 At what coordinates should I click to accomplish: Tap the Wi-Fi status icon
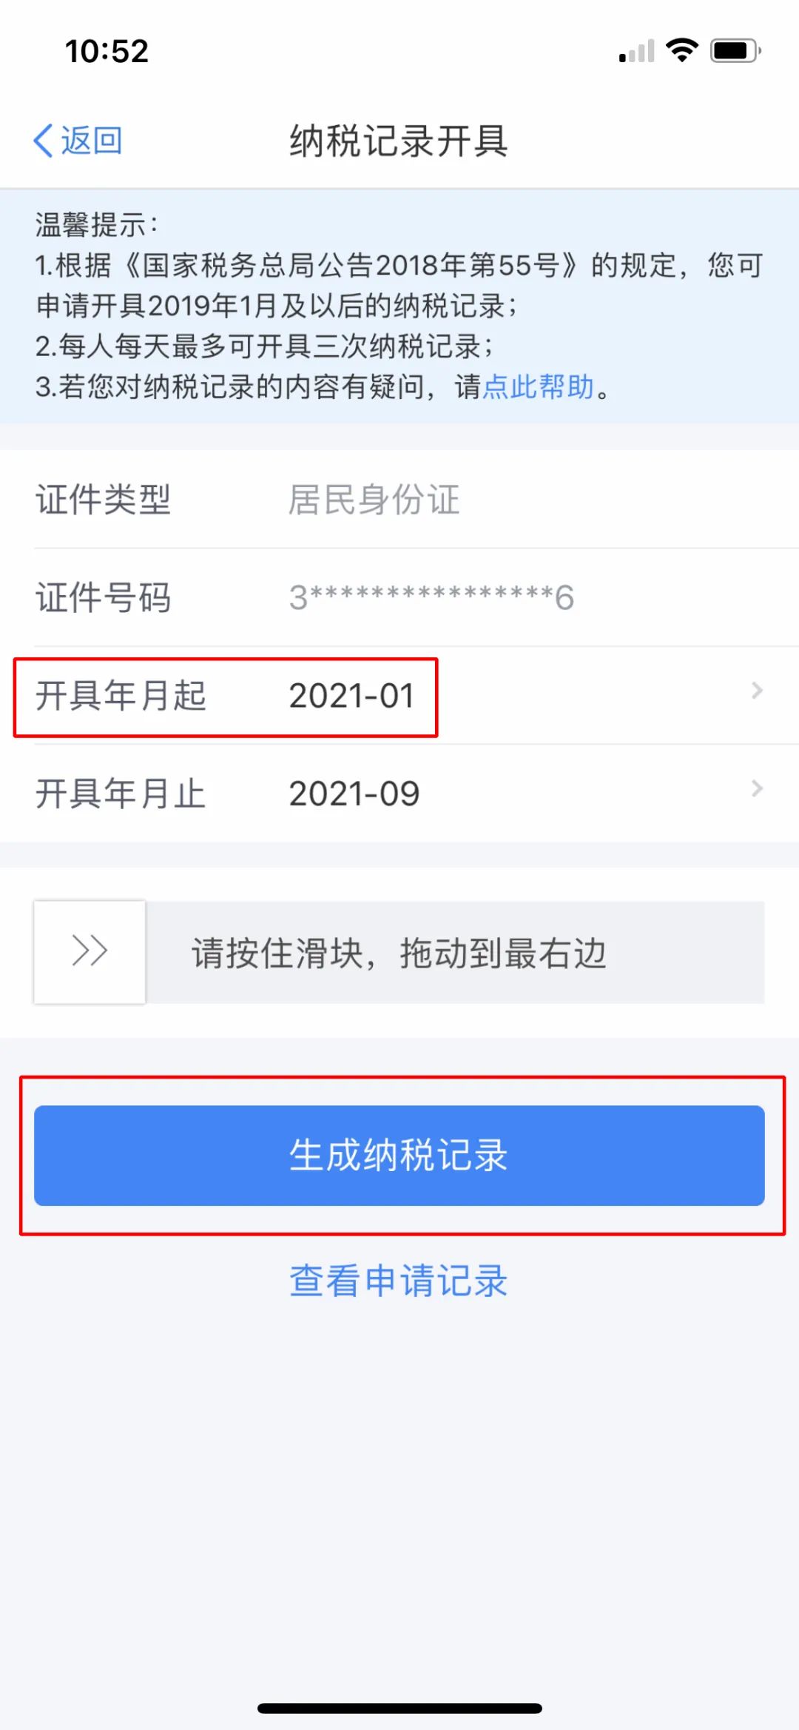point(682,50)
